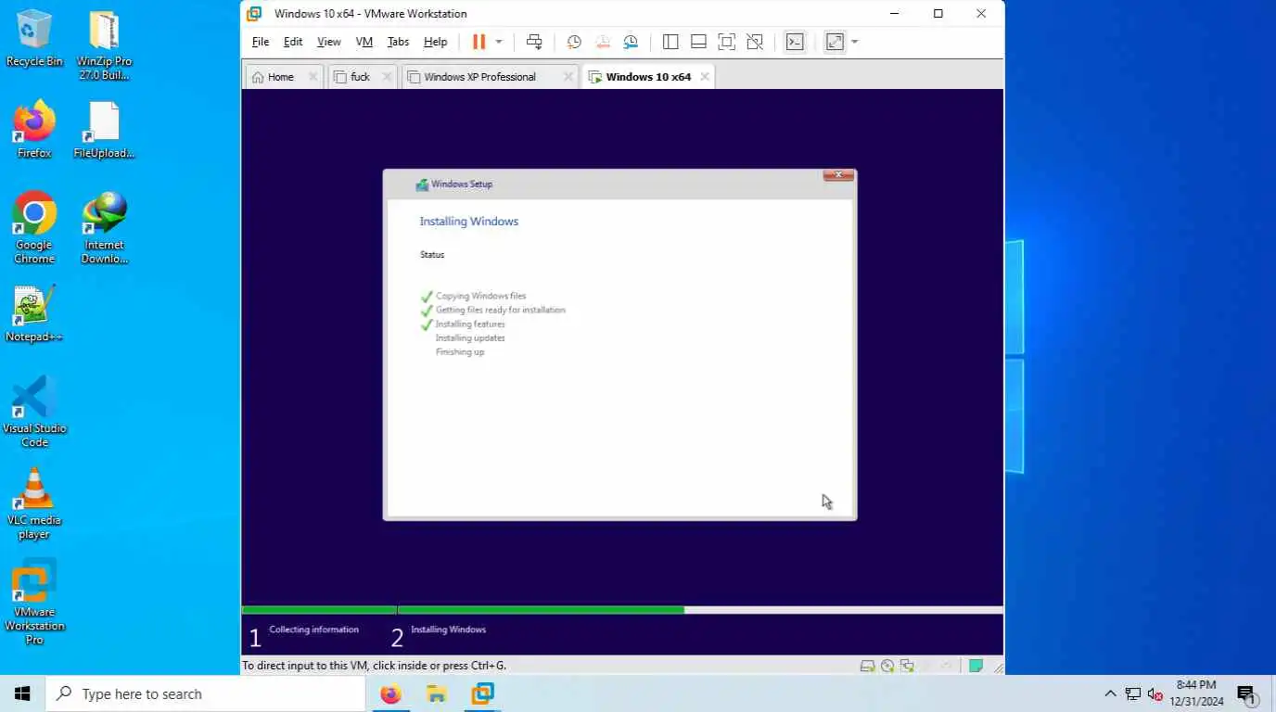Image resolution: width=1276 pixels, height=712 pixels.
Task: Click 'Collecting information' step label
Action: [x=313, y=629]
